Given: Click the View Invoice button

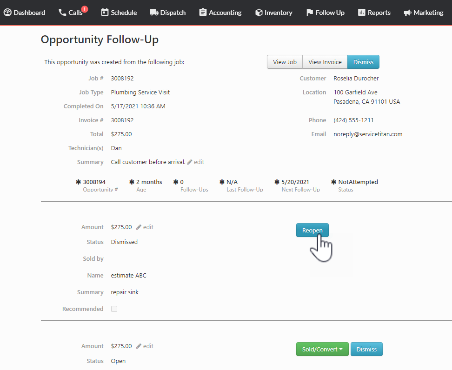Looking at the screenshot, I should [325, 62].
